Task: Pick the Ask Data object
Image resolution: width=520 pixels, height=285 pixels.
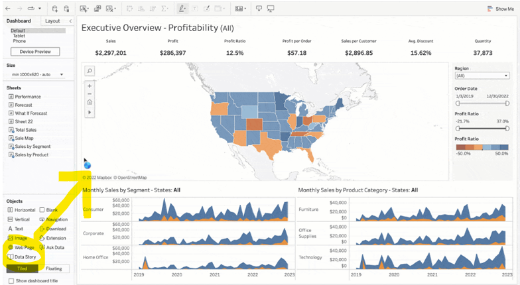Action: 52,247
